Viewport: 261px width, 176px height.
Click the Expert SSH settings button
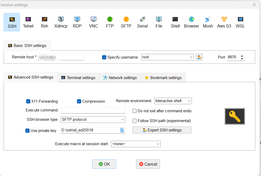click(x=162, y=130)
